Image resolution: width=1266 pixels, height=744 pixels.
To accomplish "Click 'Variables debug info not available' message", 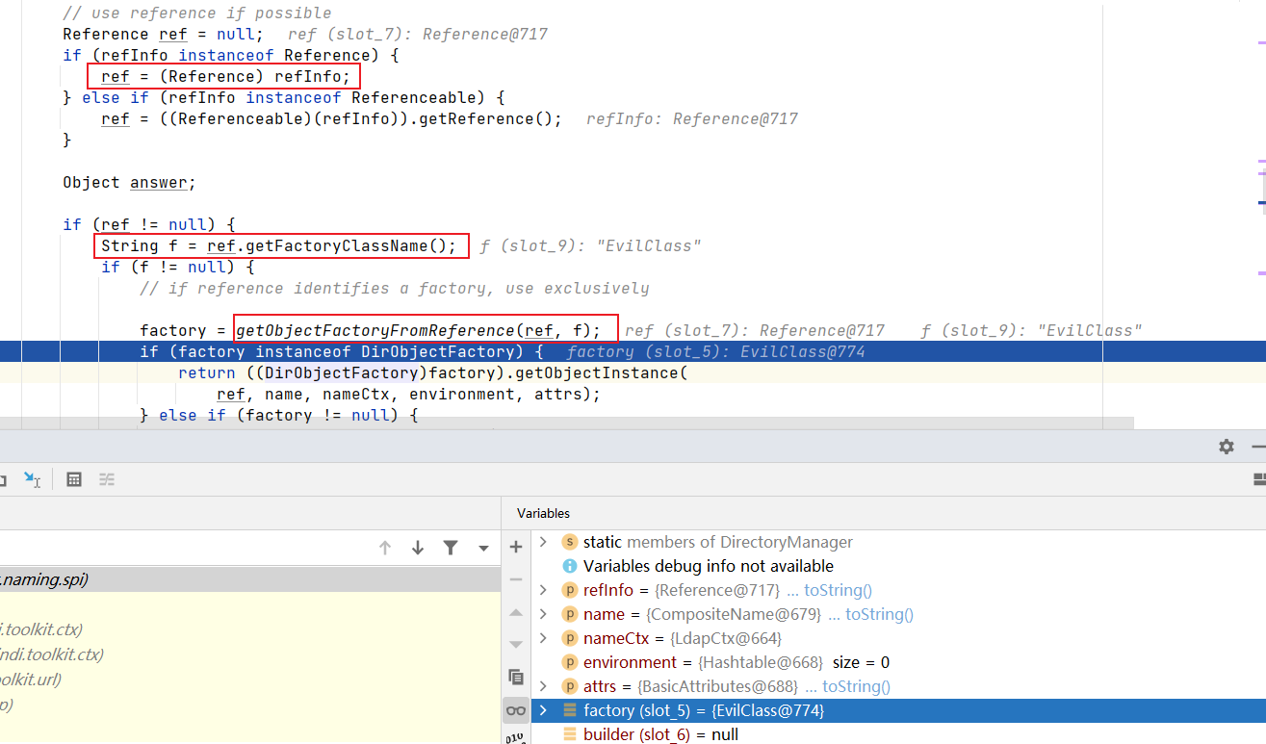I will click(709, 566).
